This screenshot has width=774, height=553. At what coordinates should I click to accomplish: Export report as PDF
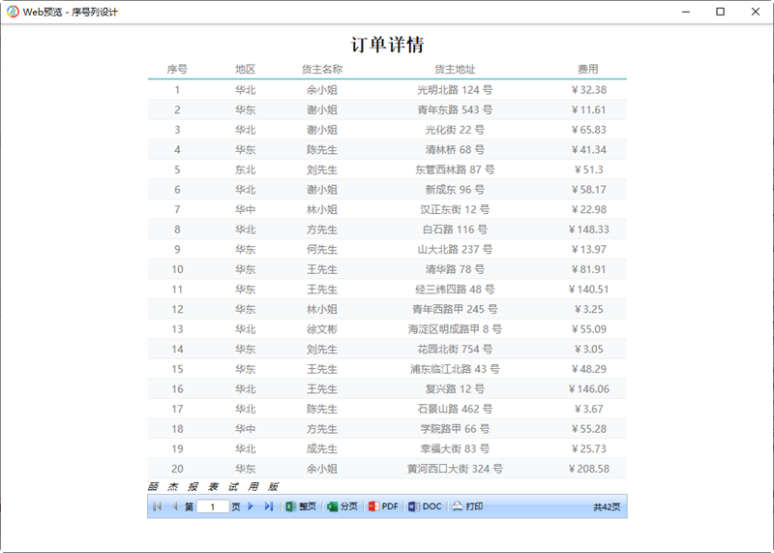[383, 507]
